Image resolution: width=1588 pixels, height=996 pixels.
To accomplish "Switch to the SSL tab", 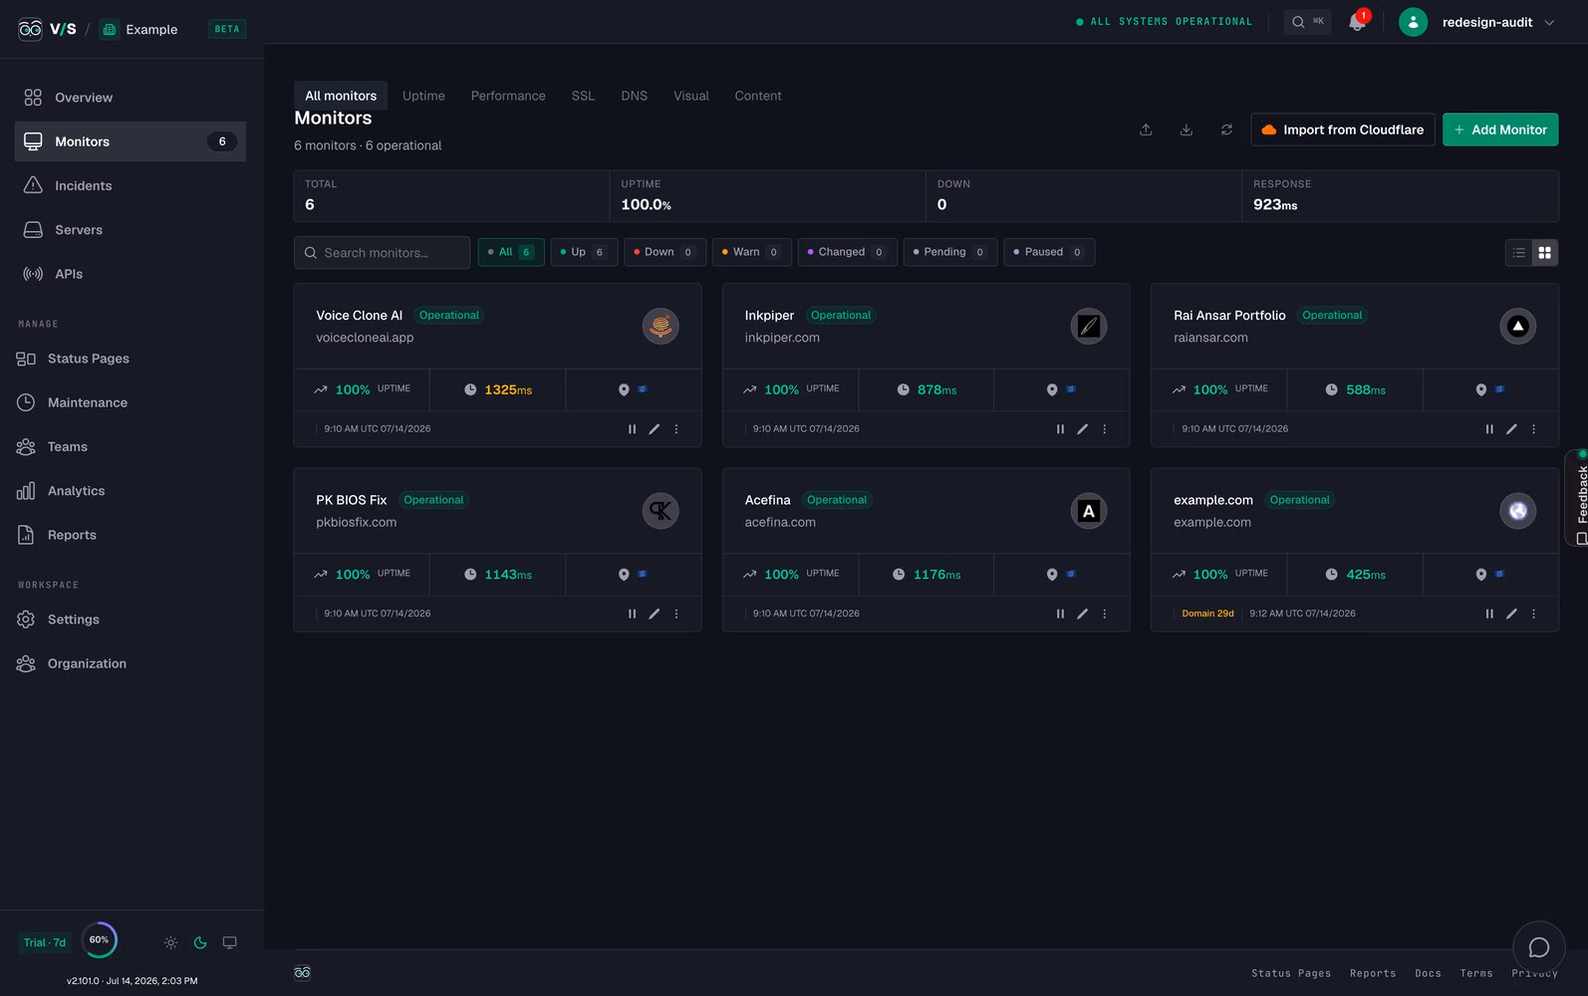I will point(583,96).
